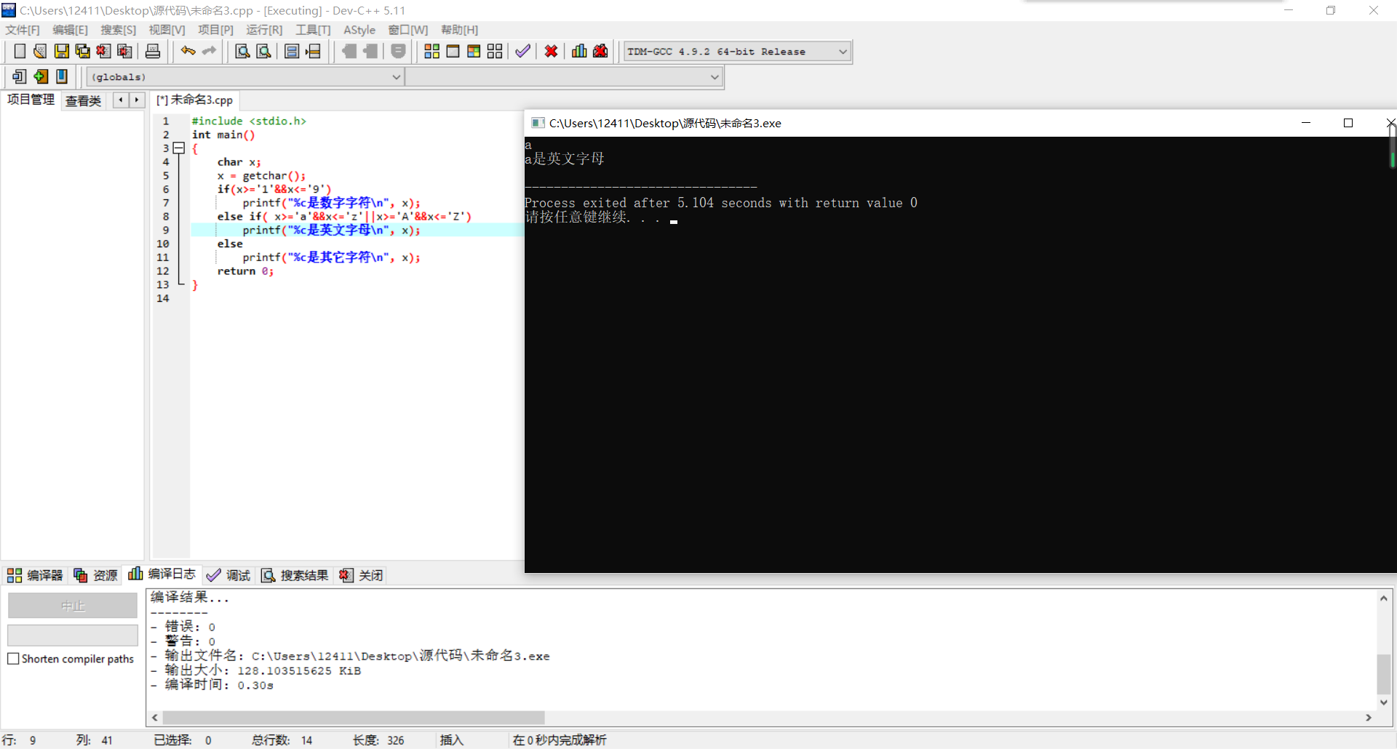The height and width of the screenshot is (749, 1397).
Task: Close all files using toolbar icon
Action: [x=125, y=51]
